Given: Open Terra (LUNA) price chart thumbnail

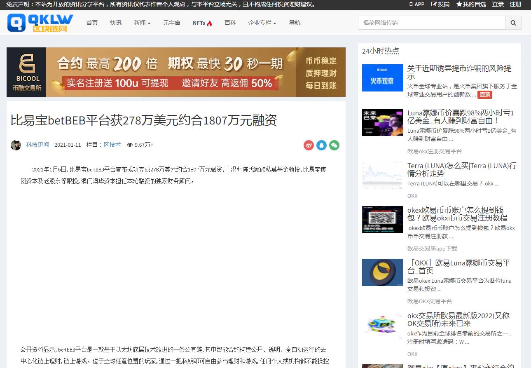Looking at the screenshot, I should (x=383, y=175).
